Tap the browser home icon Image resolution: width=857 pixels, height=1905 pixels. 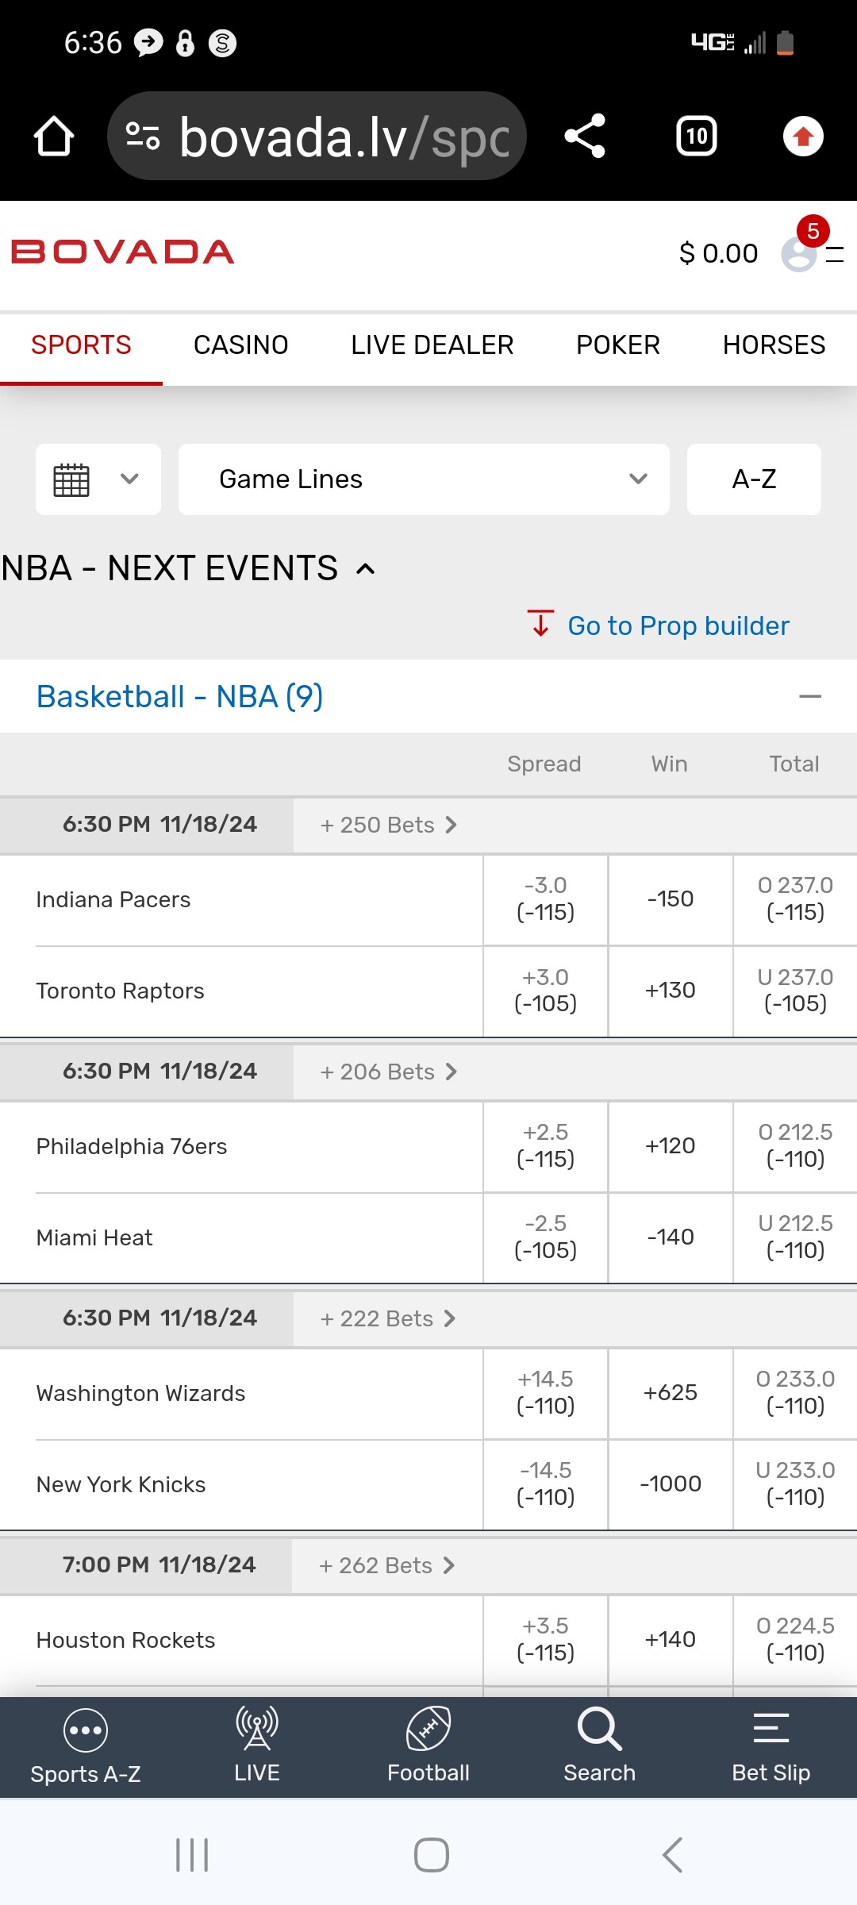click(x=54, y=137)
